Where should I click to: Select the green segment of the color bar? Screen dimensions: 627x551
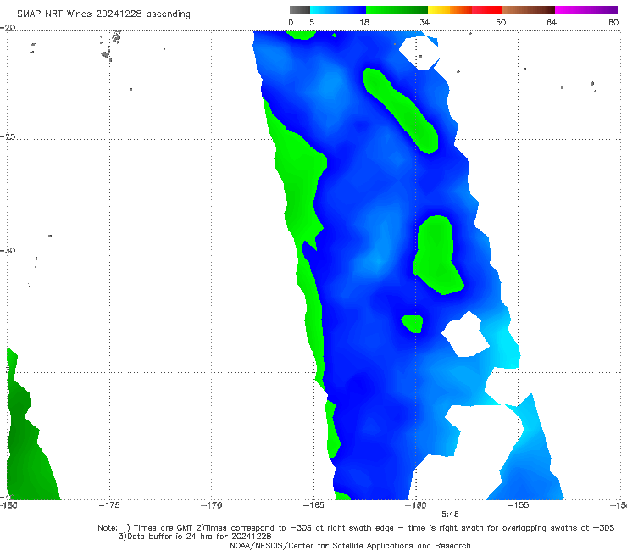pyautogui.click(x=397, y=10)
